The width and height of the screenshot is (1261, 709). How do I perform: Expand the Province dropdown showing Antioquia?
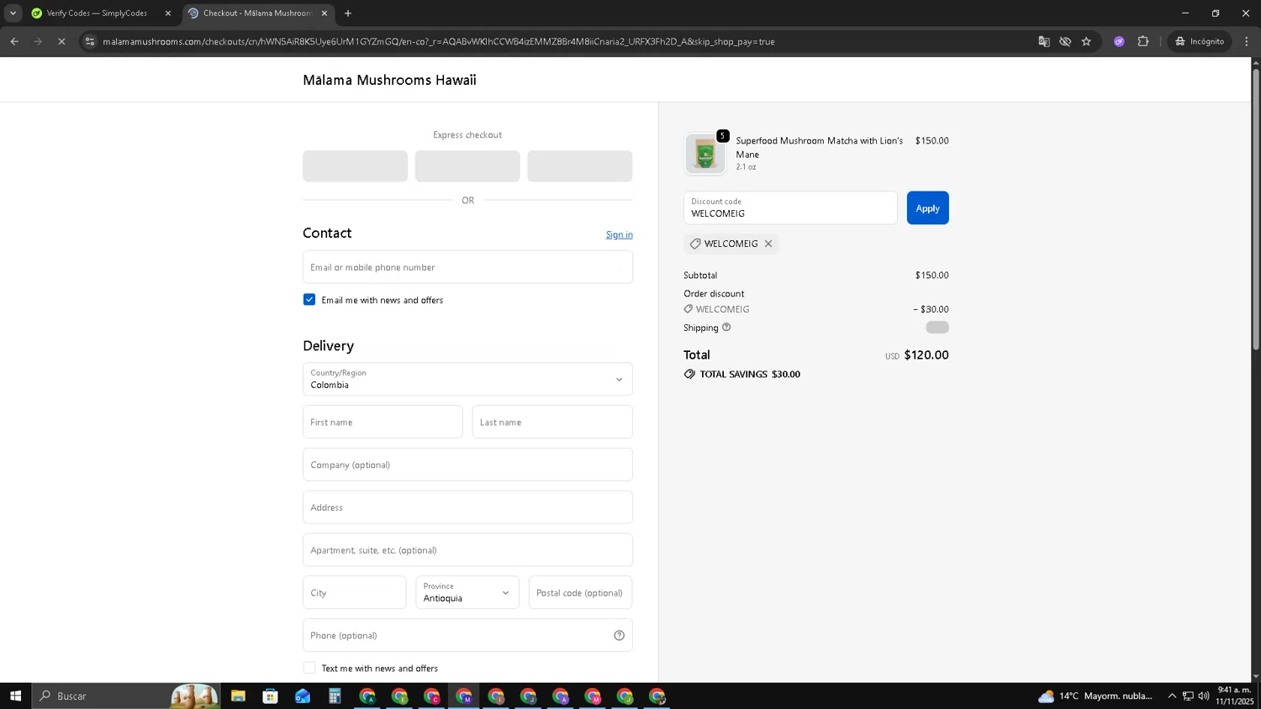pyautogui.click(x=467, y=592)
